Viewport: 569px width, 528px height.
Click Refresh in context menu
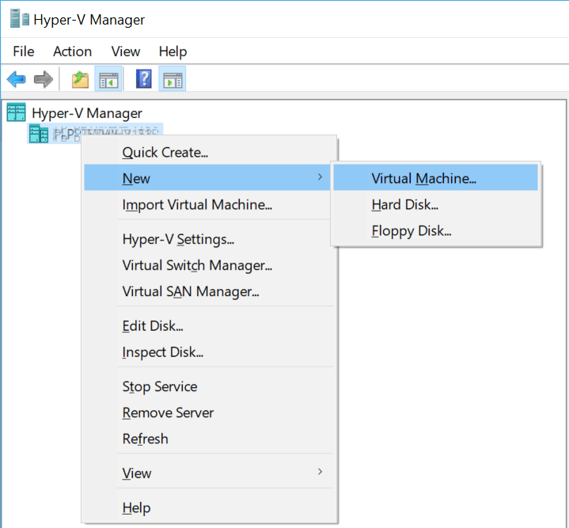pos(207,439)
